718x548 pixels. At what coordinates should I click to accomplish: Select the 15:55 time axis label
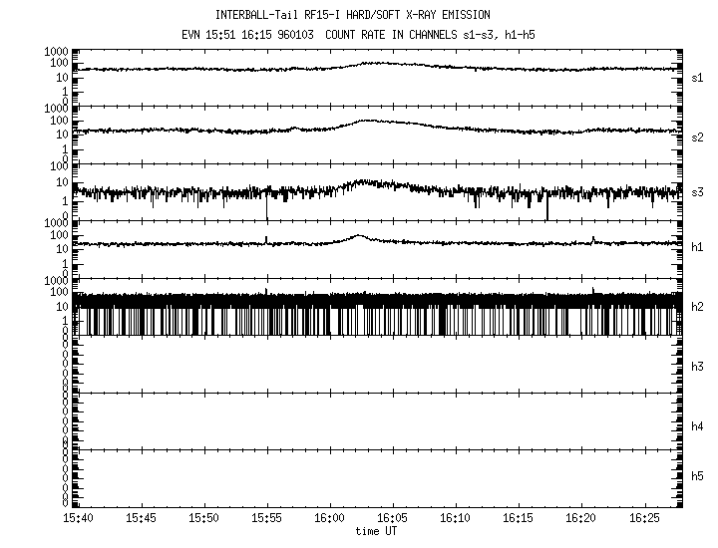267,519
